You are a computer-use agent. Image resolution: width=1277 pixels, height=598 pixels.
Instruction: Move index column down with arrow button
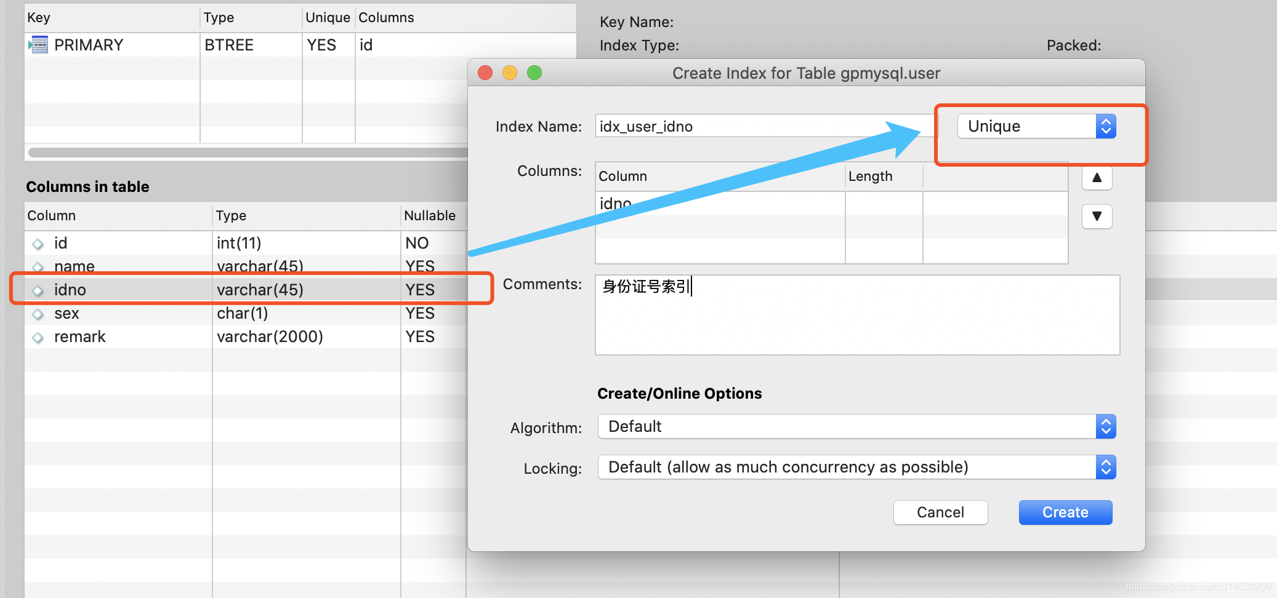1097,216
